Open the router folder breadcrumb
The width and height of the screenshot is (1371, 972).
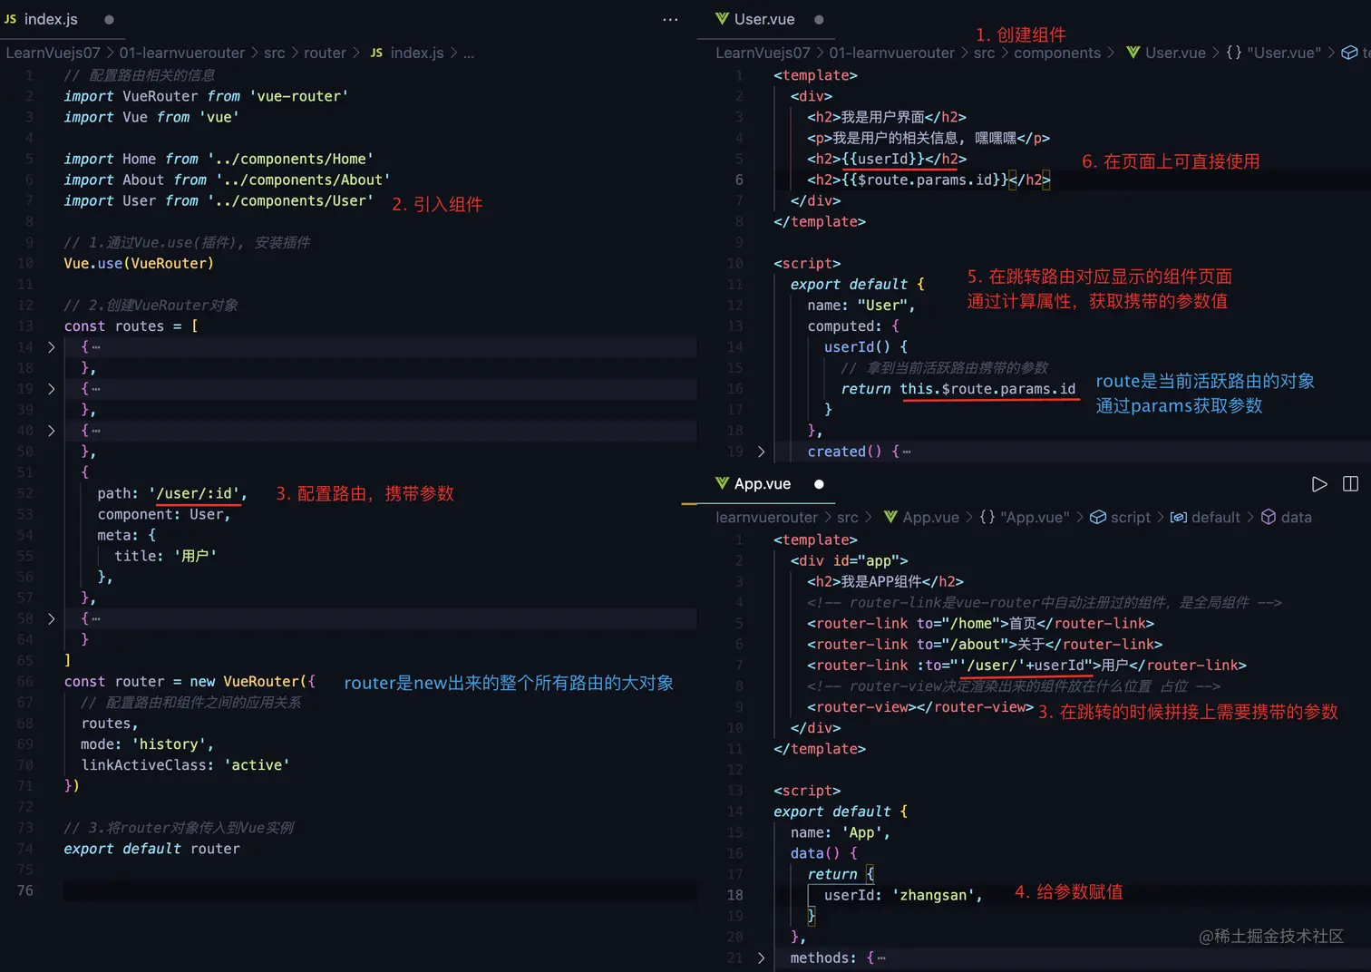325,53
